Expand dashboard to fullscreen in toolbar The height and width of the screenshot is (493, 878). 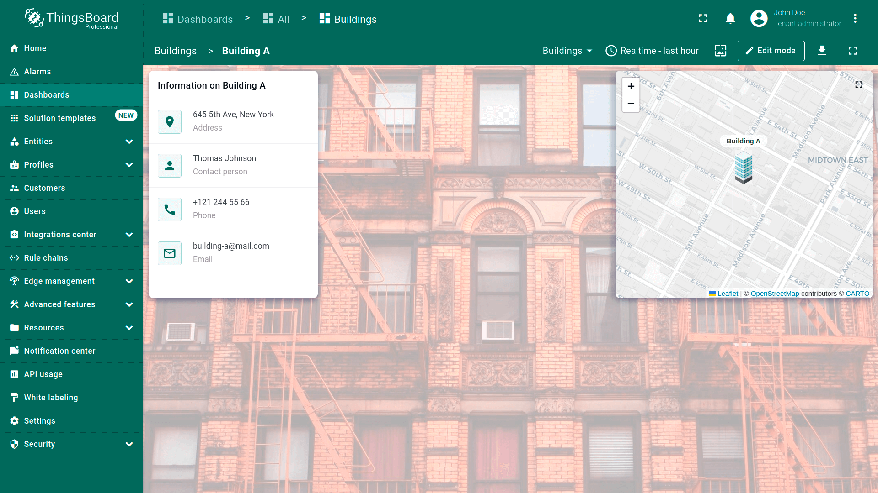pyautogui.click(x=853, y=51)
